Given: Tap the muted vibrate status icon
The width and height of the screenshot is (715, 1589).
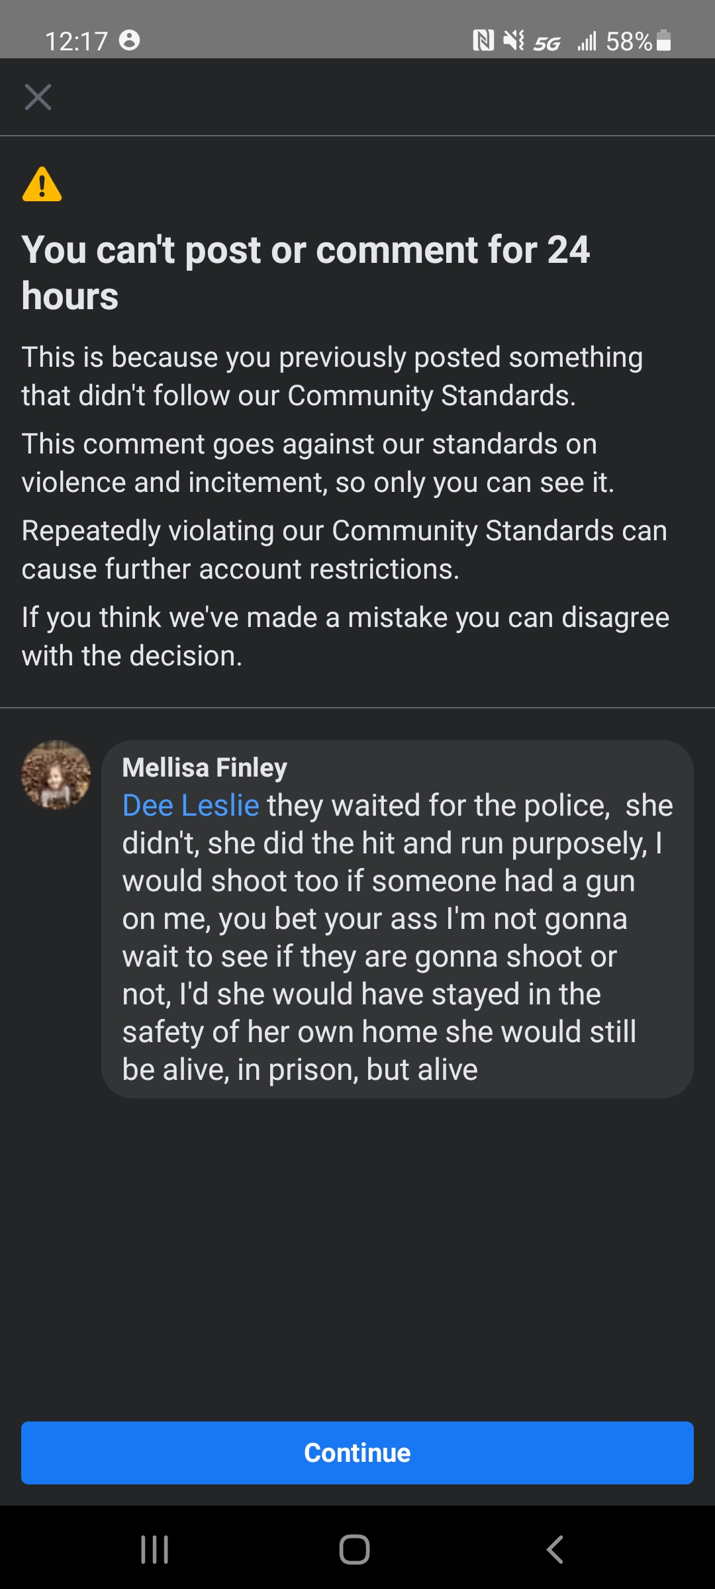Looking at the screenshot, I should (513, 41).
